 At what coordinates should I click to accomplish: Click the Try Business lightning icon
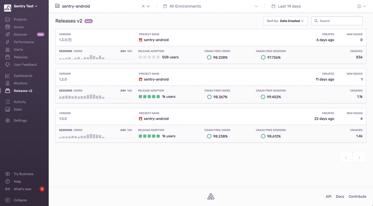[8, 174]
